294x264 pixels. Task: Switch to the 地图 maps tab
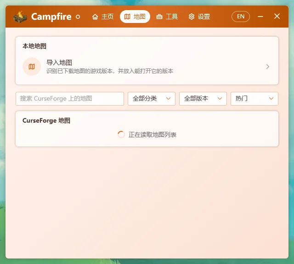(x=135, y=17)
